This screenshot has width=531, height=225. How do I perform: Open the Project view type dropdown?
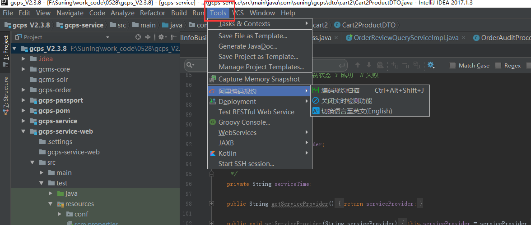pyautogui.click(x=107, y=37)
